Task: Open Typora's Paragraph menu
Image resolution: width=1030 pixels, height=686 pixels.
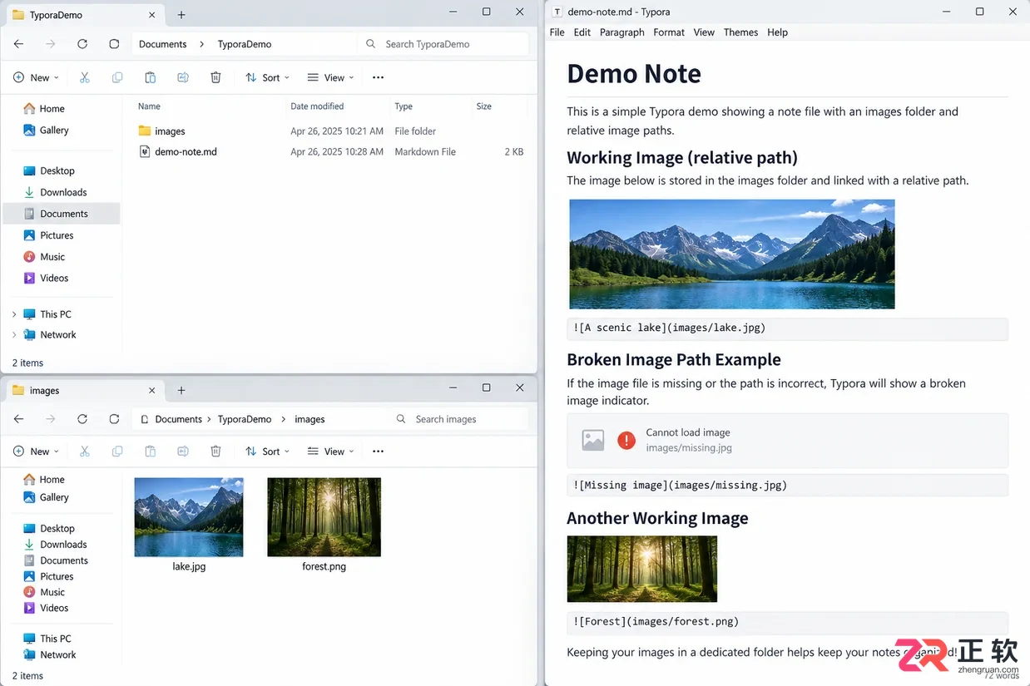Action: tap(622, 32)
